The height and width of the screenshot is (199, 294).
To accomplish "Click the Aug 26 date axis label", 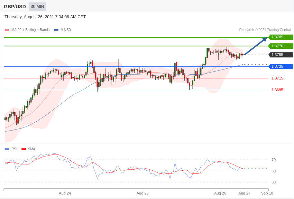I will coord(220,193).
